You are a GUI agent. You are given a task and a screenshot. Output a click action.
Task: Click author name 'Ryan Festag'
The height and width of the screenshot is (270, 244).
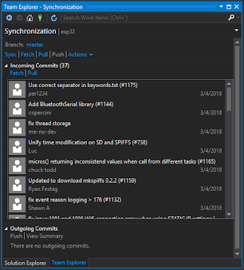(x=43, y=189)
